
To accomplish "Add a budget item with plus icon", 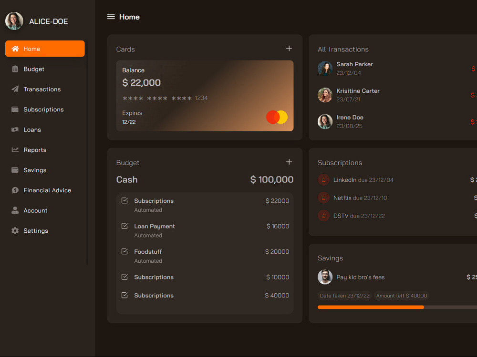I will click(289, 162).
